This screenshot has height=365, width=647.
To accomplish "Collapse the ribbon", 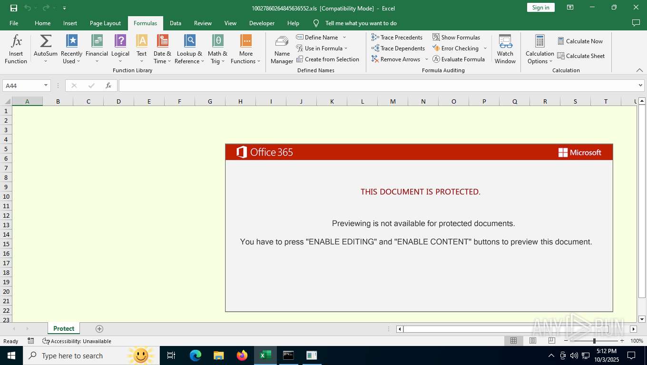I will click(x=639, y=70).
